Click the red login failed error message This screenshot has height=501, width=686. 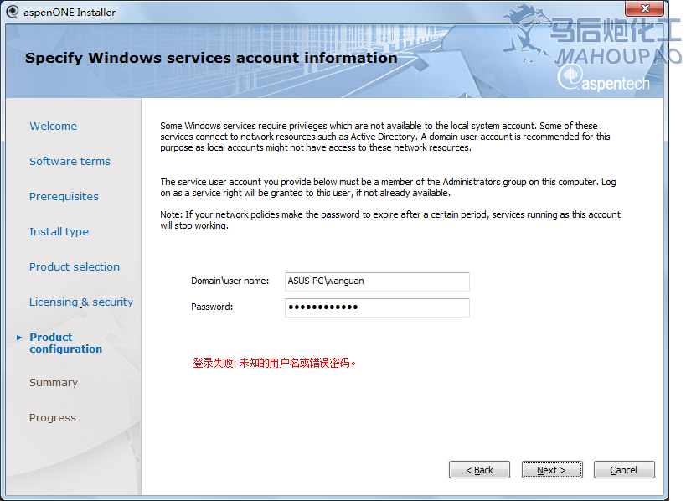tap(274, 363)
